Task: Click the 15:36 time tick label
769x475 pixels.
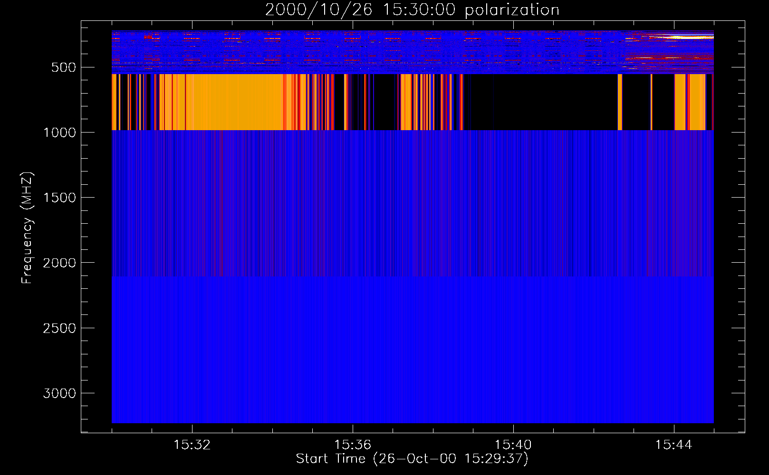Action: [353, 445]
